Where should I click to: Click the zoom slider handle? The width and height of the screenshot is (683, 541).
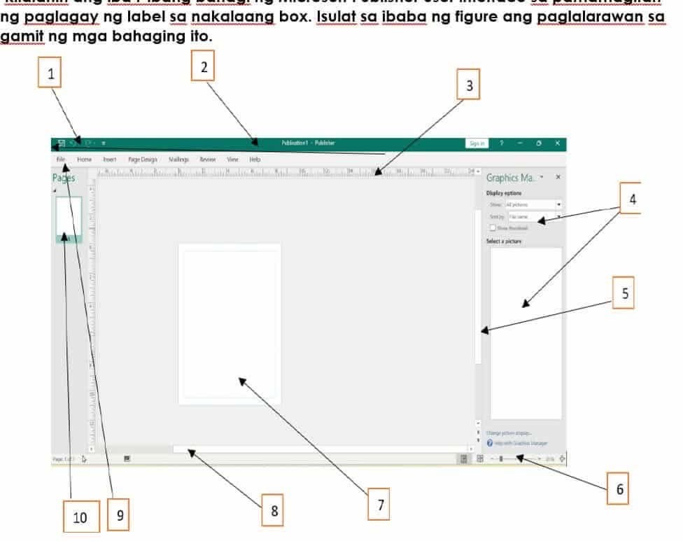click(x=500, y=459)
